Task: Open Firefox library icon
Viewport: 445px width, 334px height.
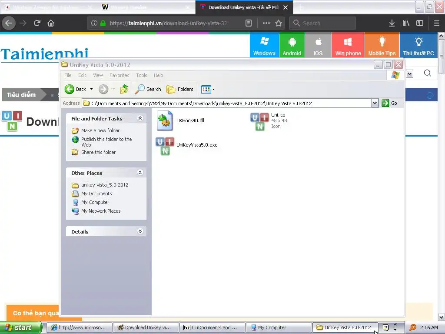Action: (406, 23)
